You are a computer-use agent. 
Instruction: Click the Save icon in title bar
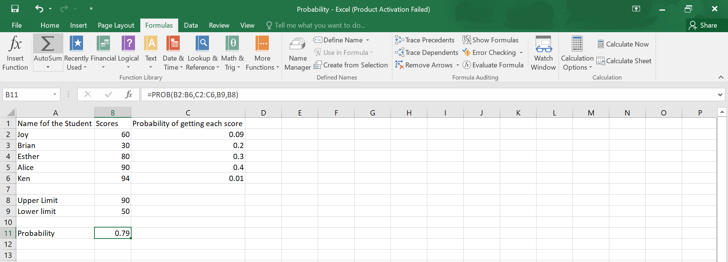coord(15,9)
